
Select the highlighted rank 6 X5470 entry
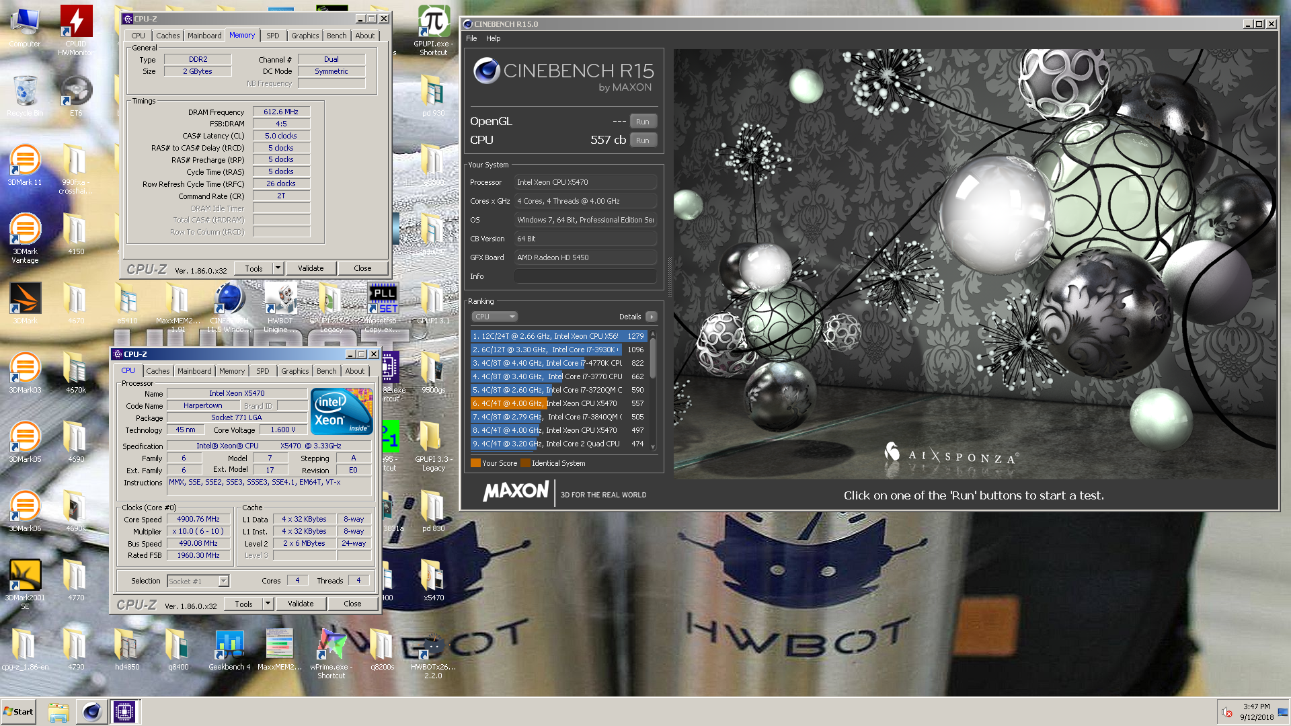click(559, 403)
